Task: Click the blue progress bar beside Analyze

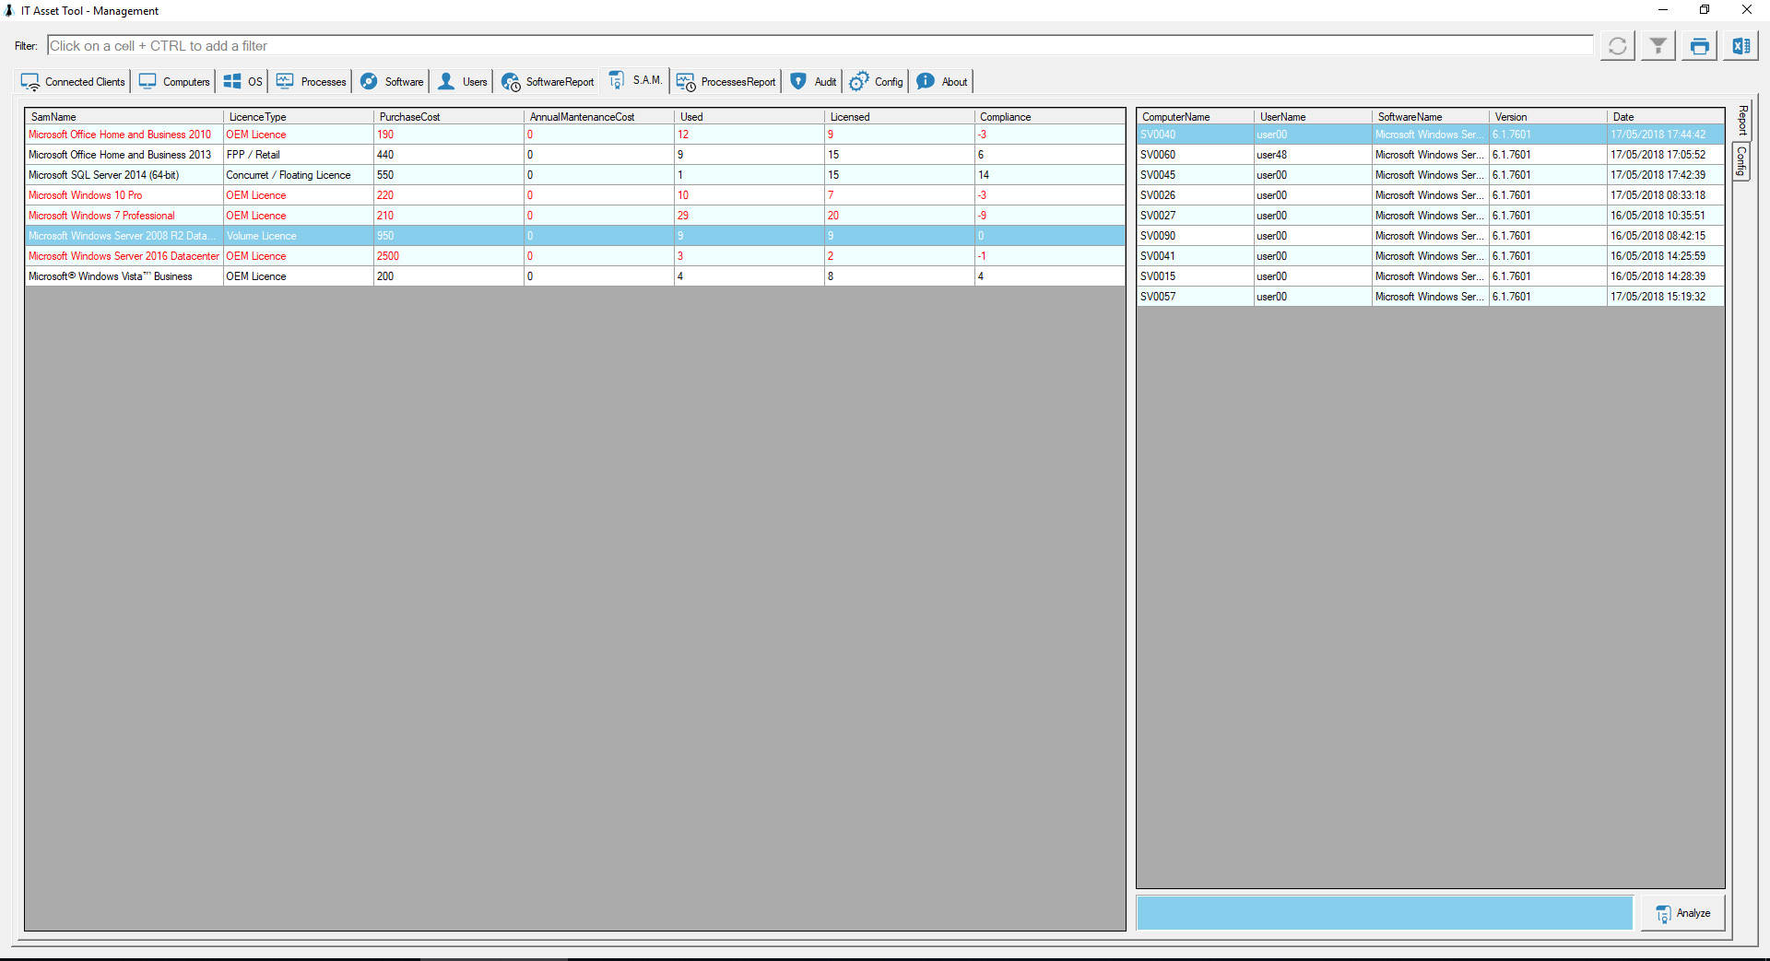Action: [x=1385, y=913]
